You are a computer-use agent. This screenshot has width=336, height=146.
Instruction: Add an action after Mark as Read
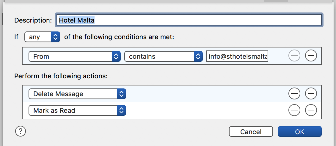tap(311, 110)
